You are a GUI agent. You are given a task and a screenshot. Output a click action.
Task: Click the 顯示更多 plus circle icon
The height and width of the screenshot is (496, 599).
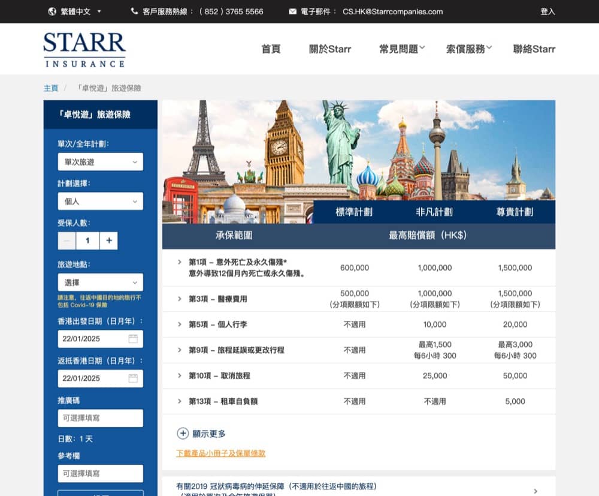click(183, 433)
